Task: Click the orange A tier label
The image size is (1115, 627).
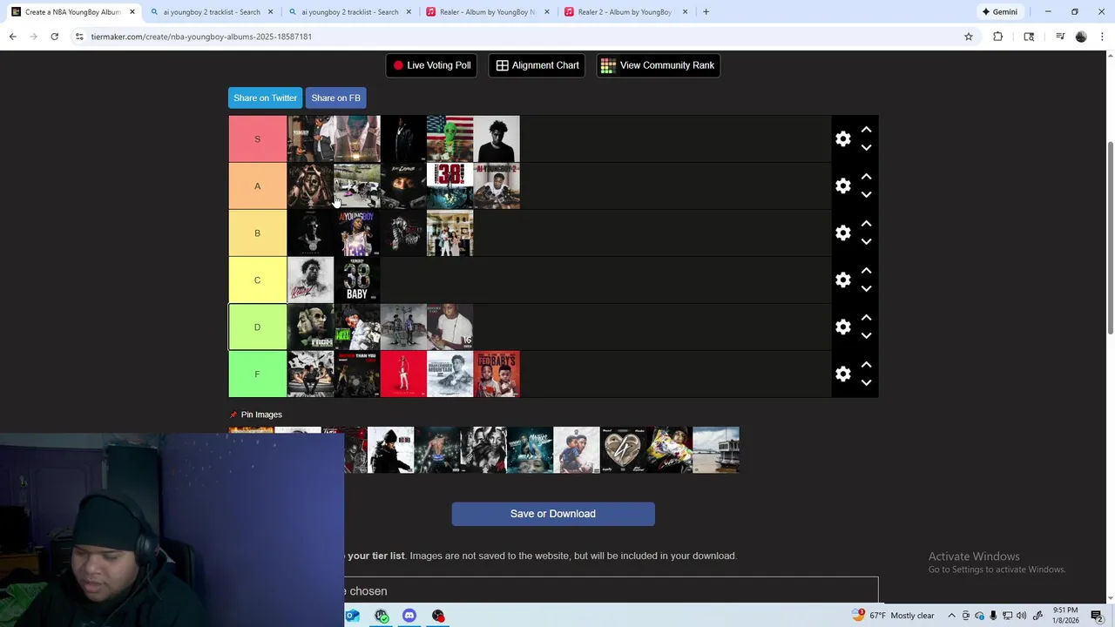Action: tap(257, 186)
